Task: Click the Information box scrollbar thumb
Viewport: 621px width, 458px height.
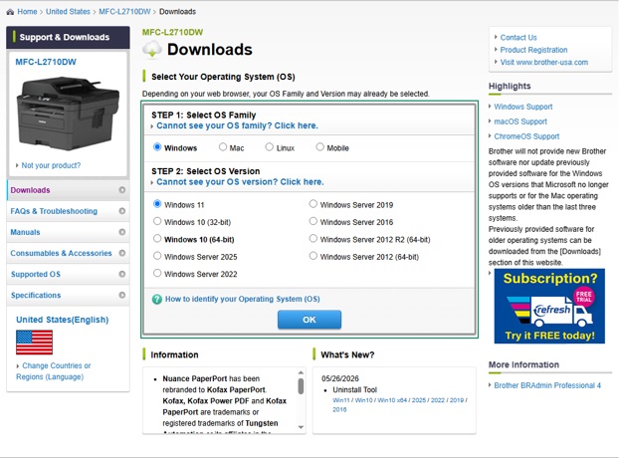Action: [301, 386]
